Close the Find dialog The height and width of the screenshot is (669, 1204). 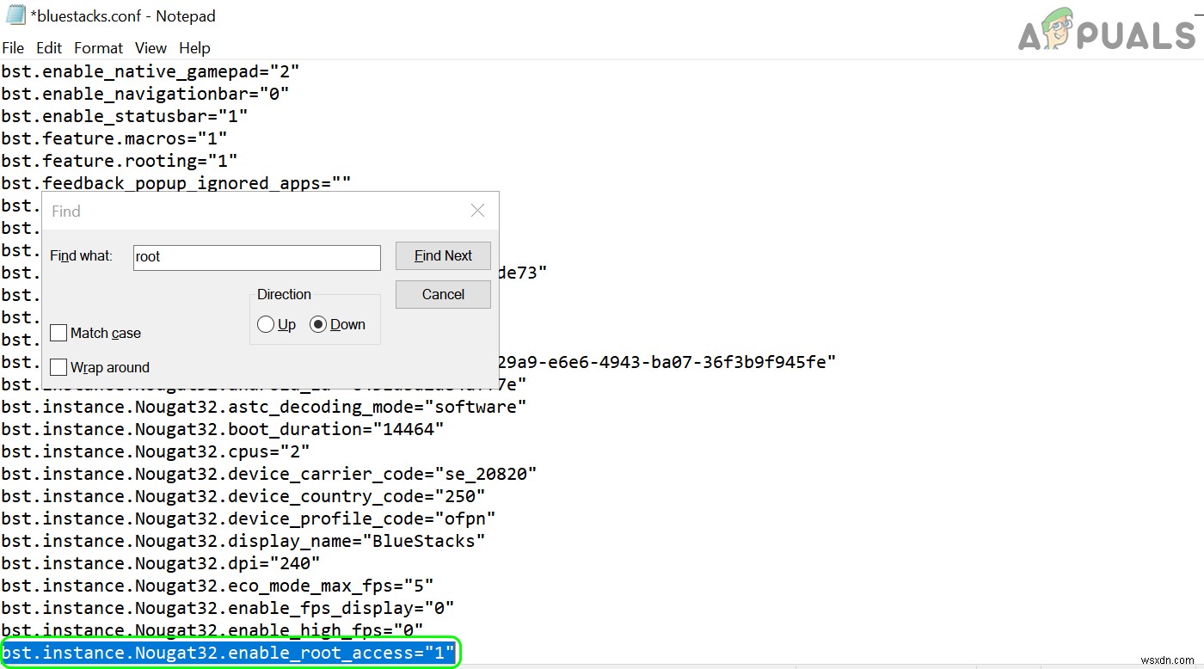point(477,211)
